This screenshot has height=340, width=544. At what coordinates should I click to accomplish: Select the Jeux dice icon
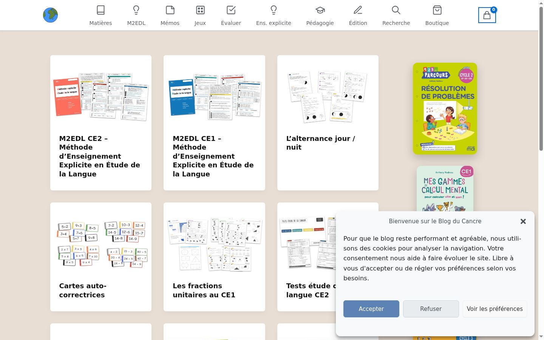[200, 10]
